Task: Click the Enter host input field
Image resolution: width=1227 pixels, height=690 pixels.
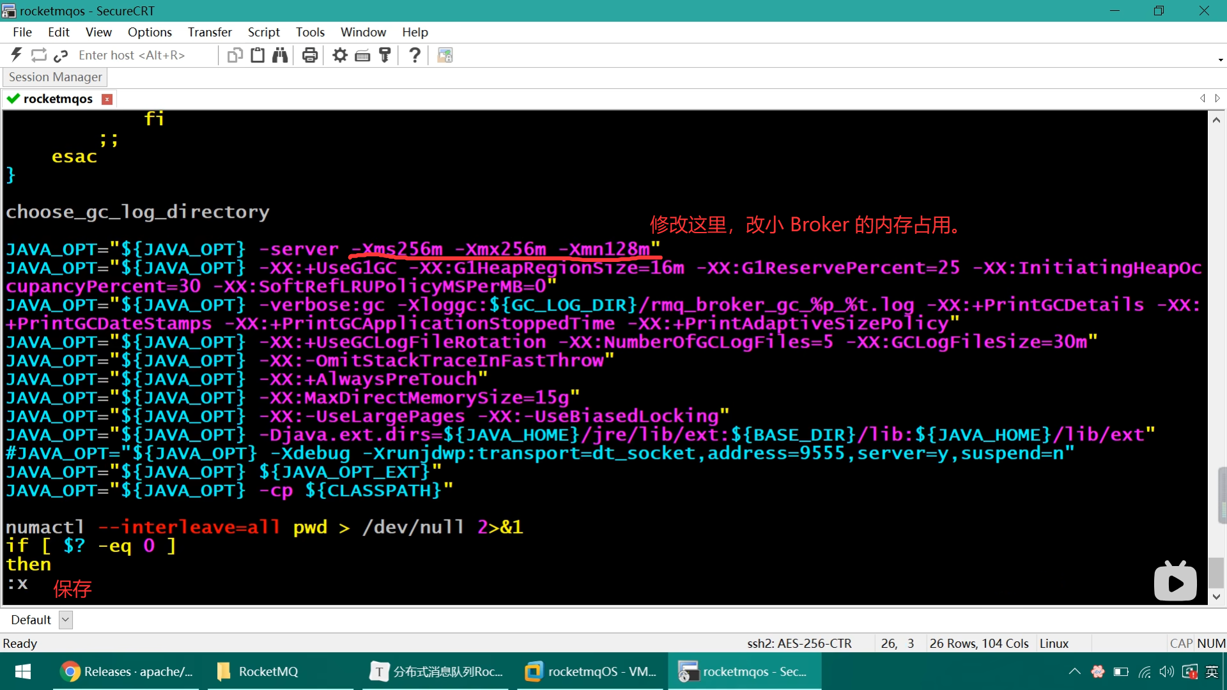Action: click(144, 55)
